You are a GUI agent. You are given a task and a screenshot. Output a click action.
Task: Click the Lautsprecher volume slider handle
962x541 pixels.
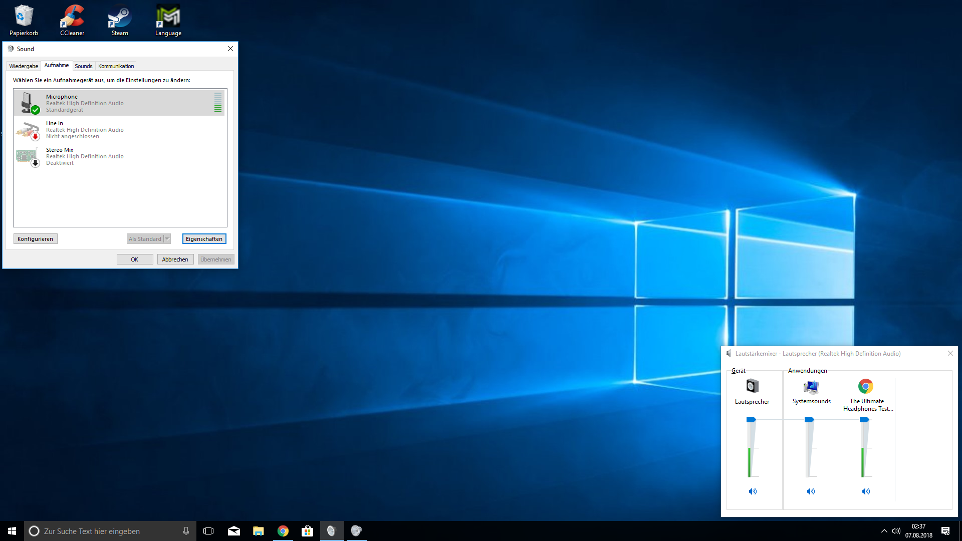751,420
